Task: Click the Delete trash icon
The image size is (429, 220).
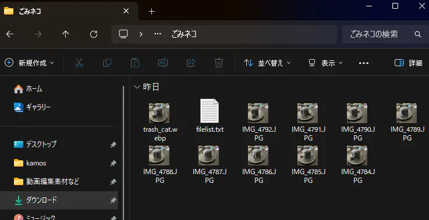Action: click(x=219, y=63)
